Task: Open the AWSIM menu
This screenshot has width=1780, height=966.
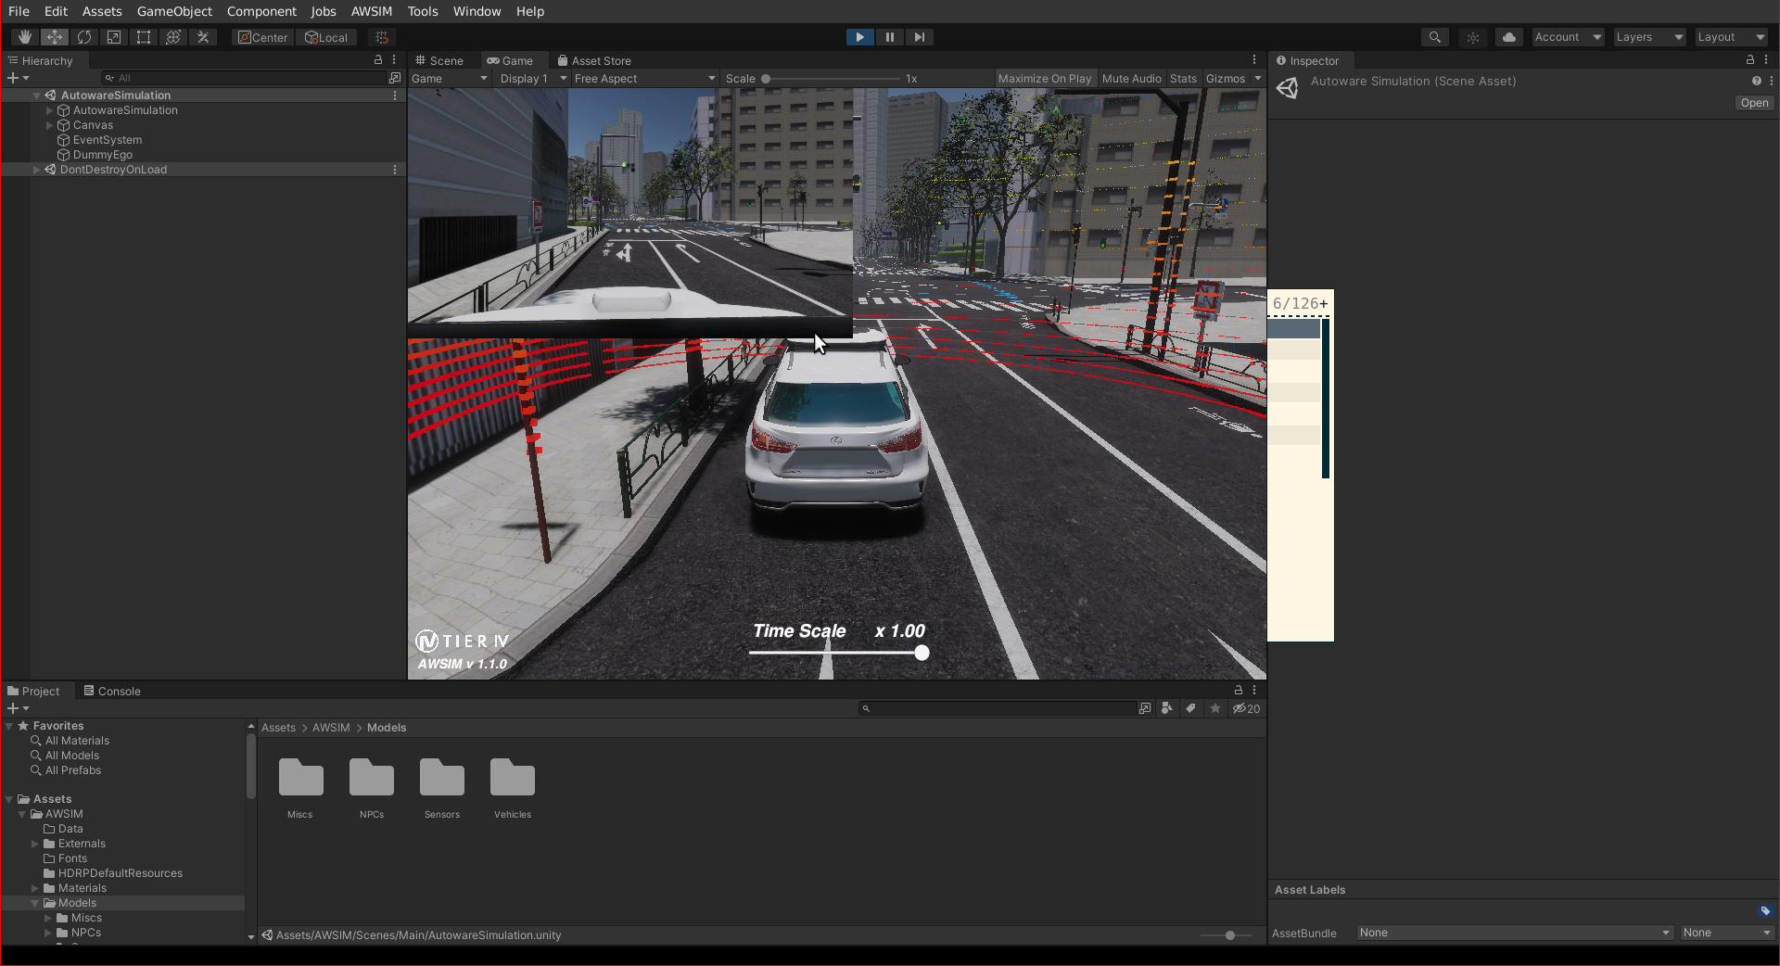Action: click(371, 11)
